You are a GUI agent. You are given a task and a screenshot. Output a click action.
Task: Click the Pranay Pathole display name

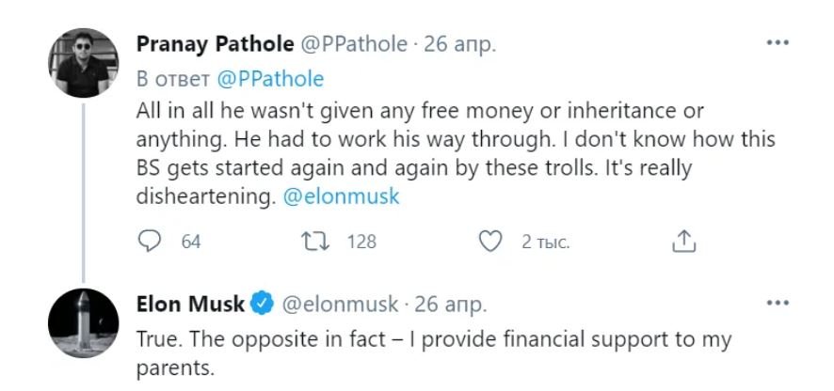[216, 44]
